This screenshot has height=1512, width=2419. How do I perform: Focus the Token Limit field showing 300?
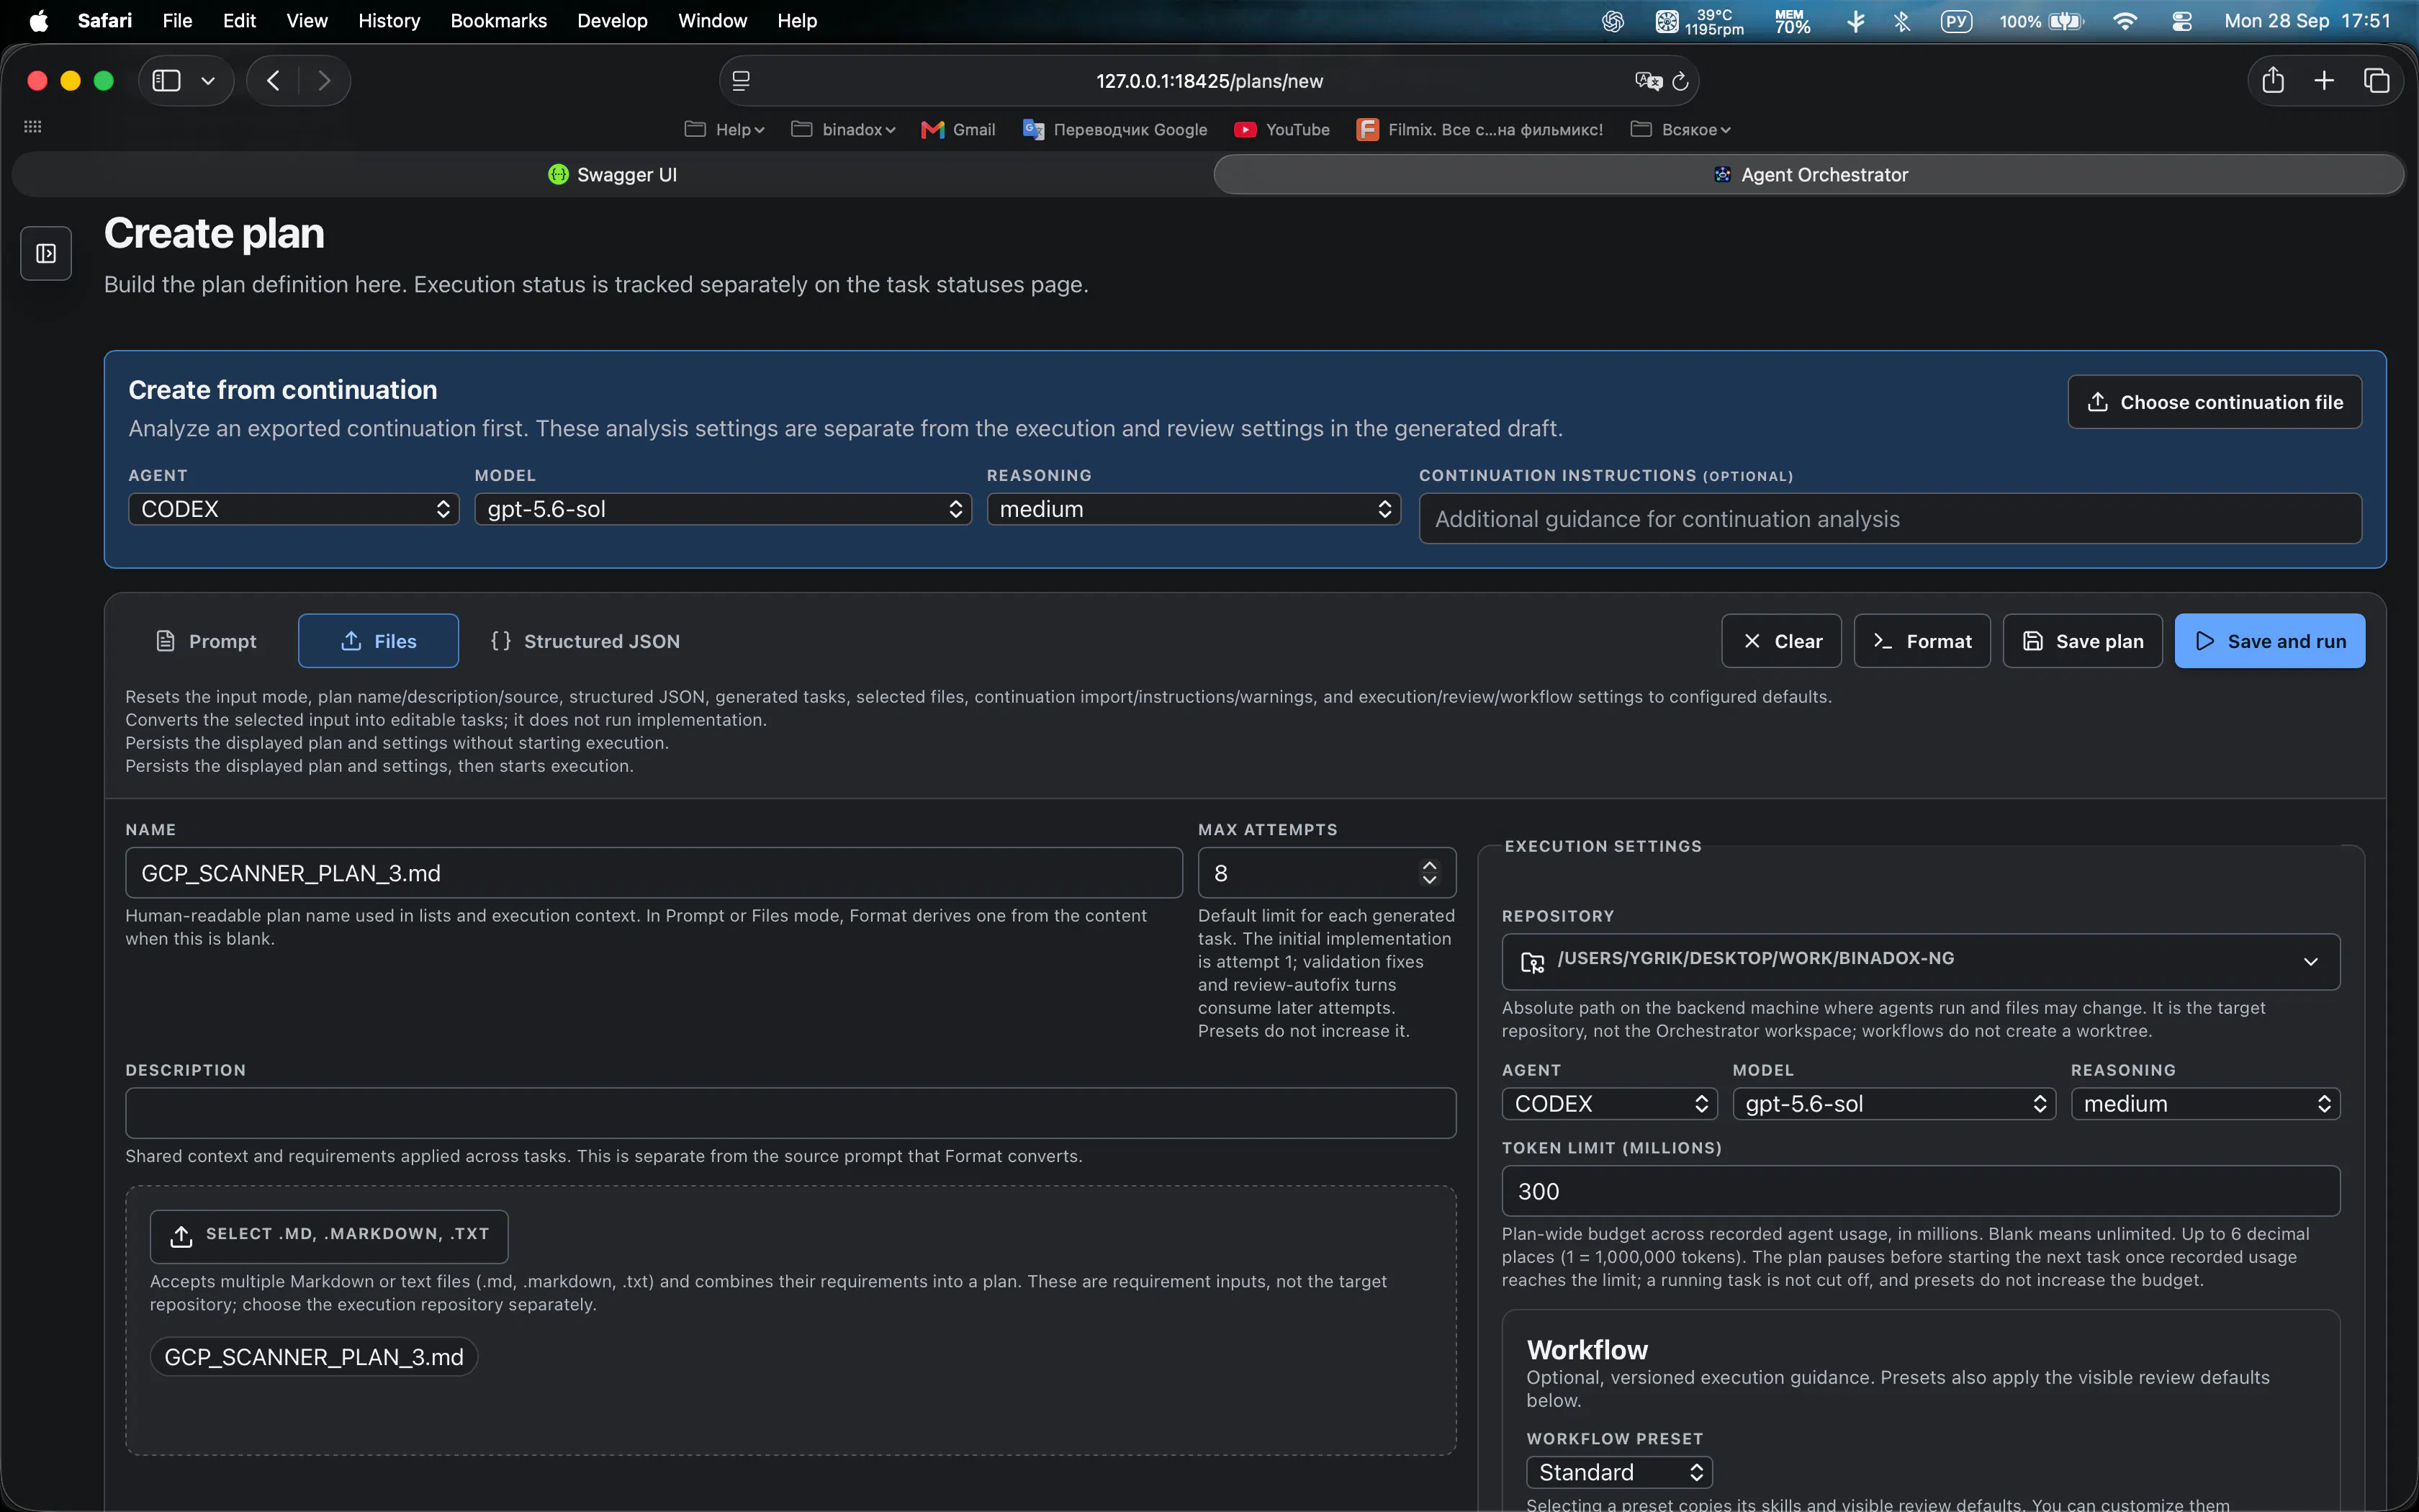pos(1920,1191)
